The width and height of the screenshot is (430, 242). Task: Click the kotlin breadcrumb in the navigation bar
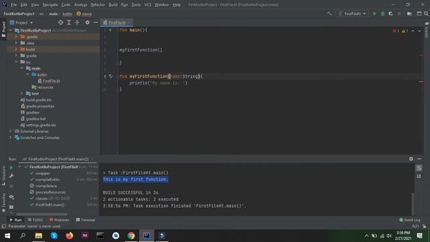pyautogui.click(x=67, y=13)
